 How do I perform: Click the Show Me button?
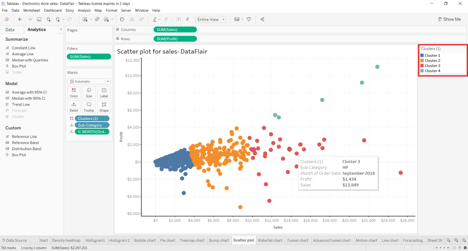point(449,19)
